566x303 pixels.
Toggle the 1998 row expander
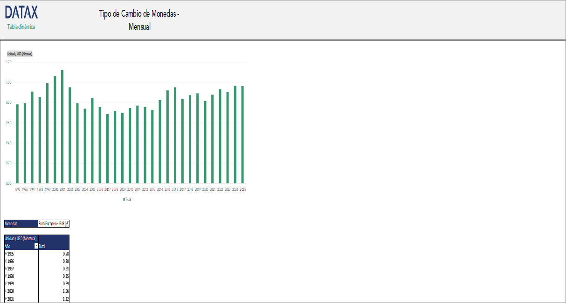6,276
